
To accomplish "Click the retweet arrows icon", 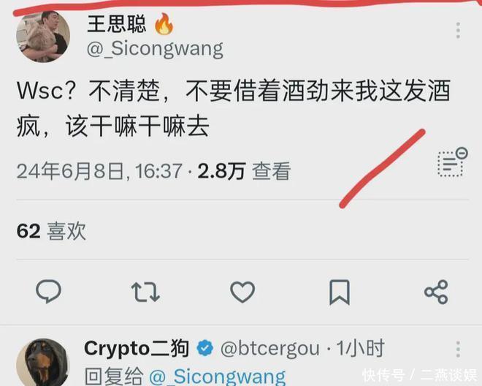I will tap(145, 292).
